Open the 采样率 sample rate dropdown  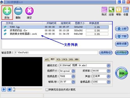tap(108, 71)
